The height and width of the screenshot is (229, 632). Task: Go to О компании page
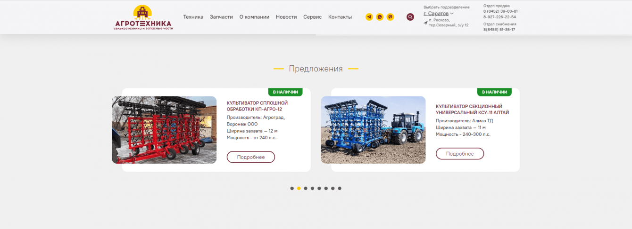click(254, 17)
